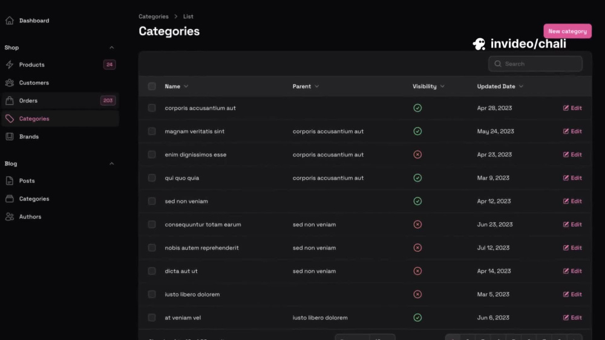Click parent cell of at veniam vel row

320,318
